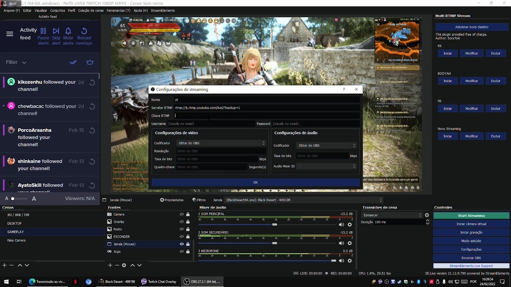The width and height of the screenshot is (511, 287).
Task: Hide the Janela (Mouse) source
Action: (182, 244)
